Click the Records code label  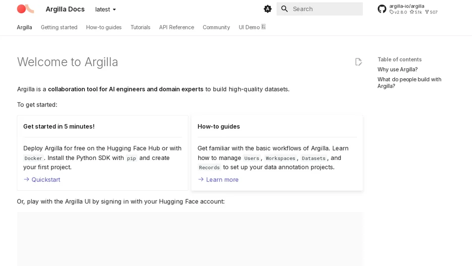pos(209,168)
